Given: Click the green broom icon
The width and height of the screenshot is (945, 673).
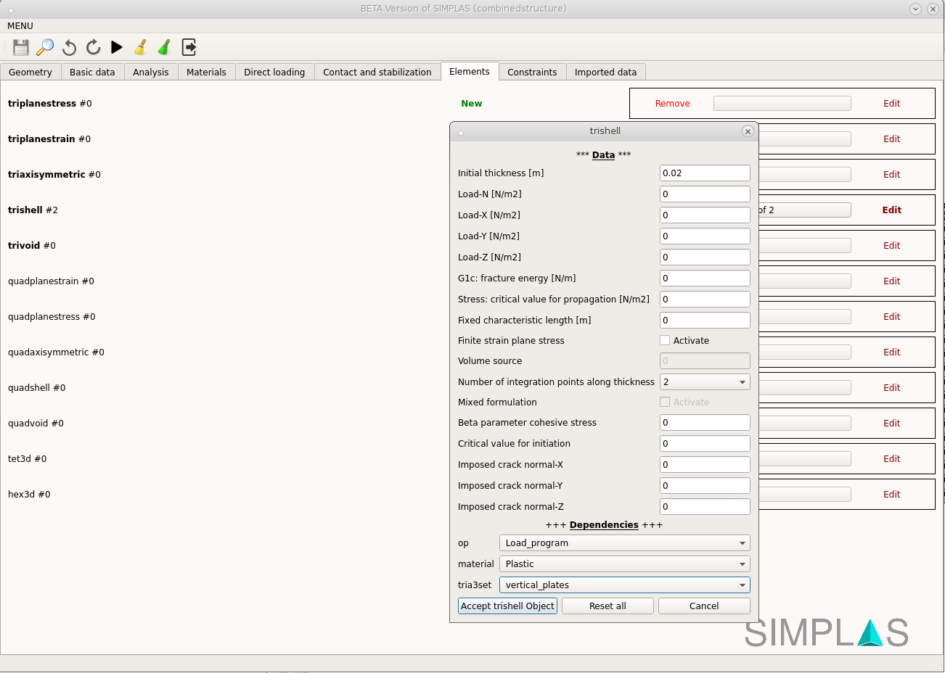Looking at the screenshot, I should coord(165,47).
